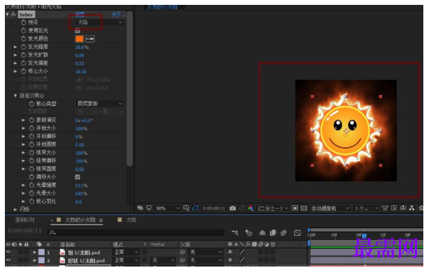
Task: Open show channel color icon
Action: coord(250,209)
